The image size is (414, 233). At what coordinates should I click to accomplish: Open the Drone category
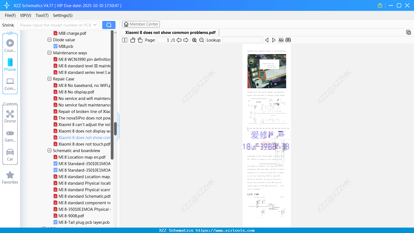10,117
